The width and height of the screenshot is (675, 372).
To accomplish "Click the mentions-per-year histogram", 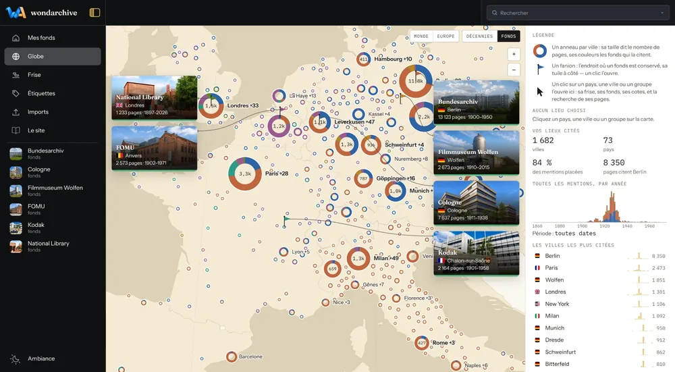I will [x=599, y=207].
